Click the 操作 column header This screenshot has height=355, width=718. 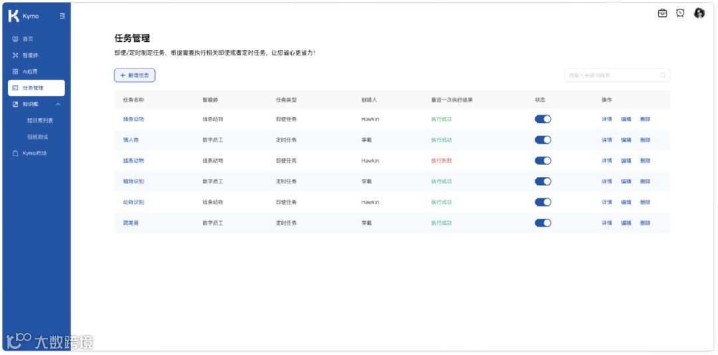(x=607, y=100)
